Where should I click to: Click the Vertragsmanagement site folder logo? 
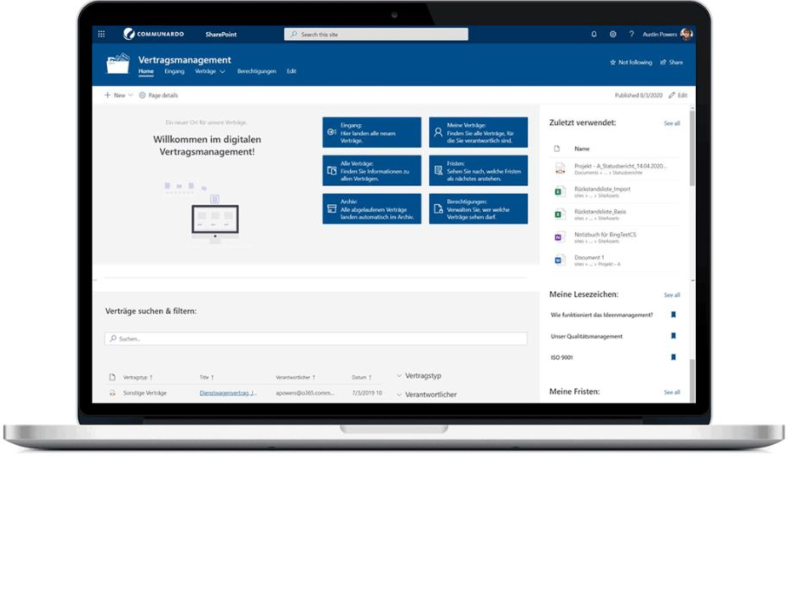pyautogui.click(x=117, y=64)
